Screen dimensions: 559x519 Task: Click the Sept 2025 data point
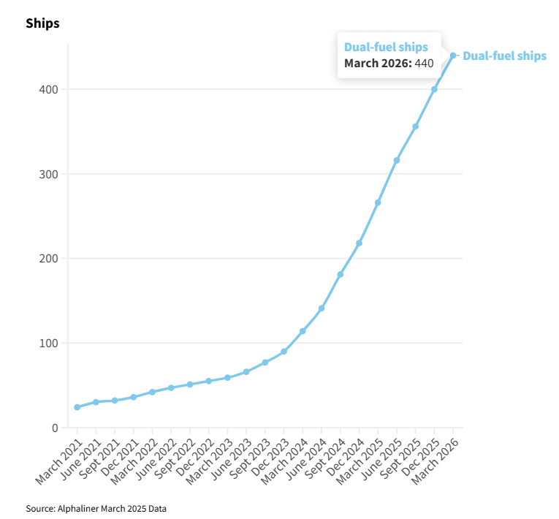415,126
